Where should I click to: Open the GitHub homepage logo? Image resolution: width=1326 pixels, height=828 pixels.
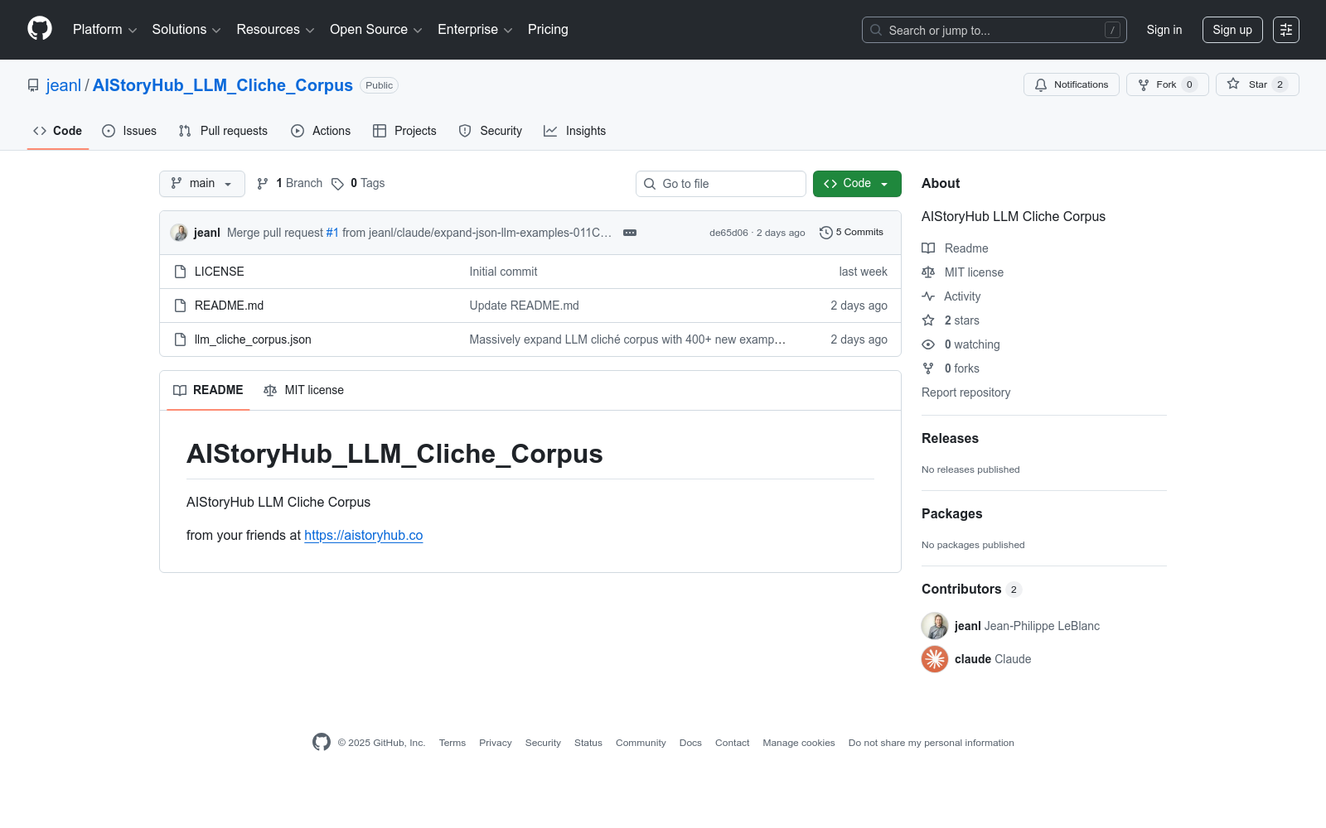40,29
